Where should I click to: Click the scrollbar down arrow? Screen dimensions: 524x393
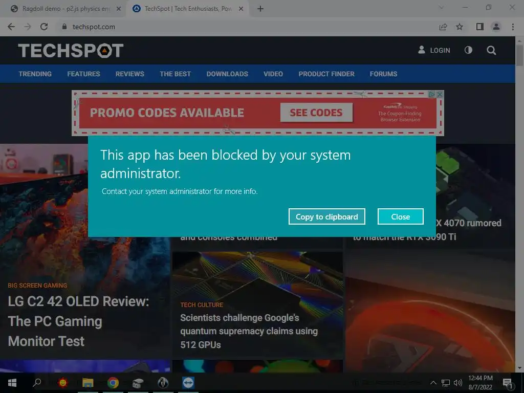click(x=519, y=368)
